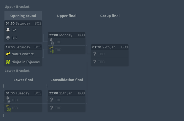Open the 01:30 27th Jan match header

tap(110, 47)
